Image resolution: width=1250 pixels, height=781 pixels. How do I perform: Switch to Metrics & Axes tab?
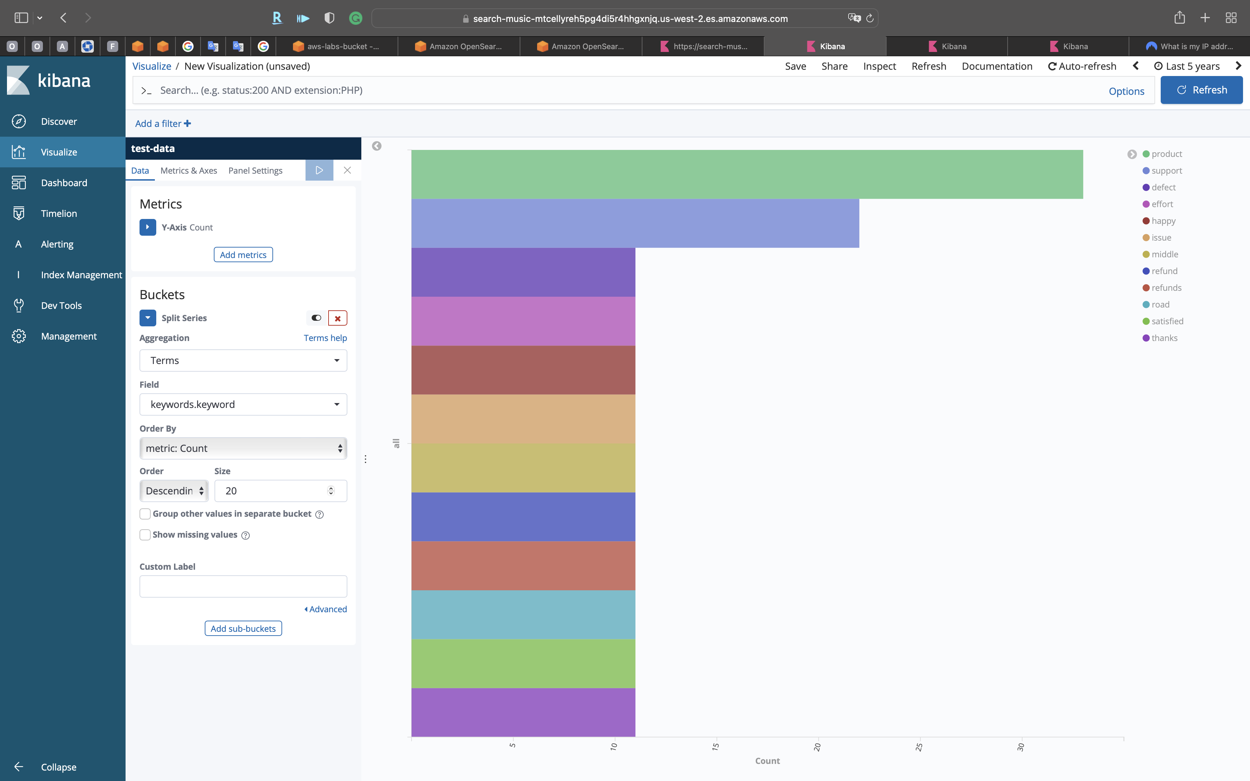(189, 170)
